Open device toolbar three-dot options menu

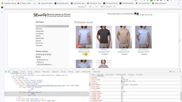pos(180,7)
